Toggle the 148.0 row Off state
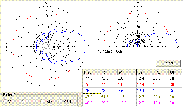 (175, 103)
